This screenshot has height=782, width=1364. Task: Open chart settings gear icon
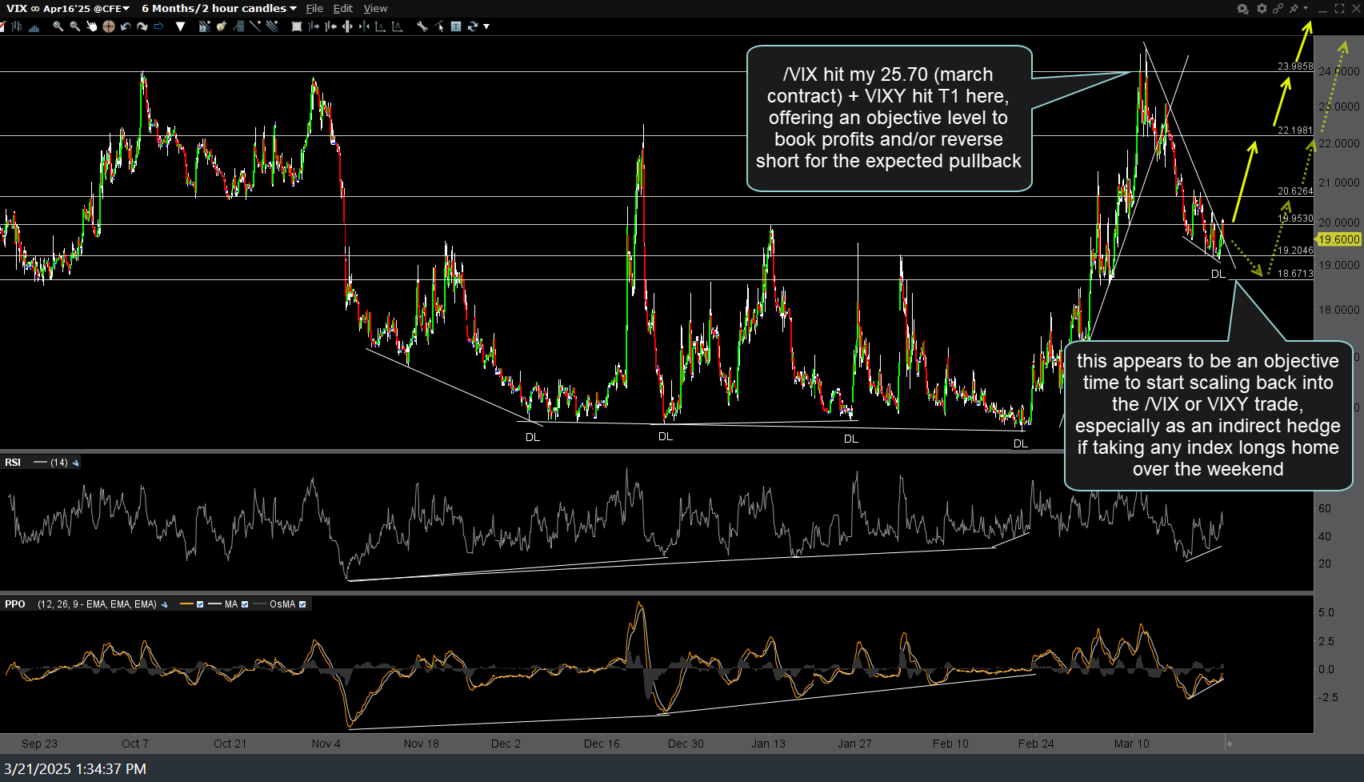1262,8
